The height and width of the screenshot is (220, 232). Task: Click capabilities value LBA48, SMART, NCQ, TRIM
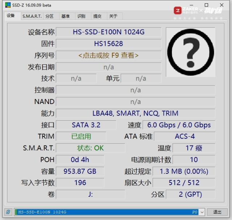click(135, 113)
